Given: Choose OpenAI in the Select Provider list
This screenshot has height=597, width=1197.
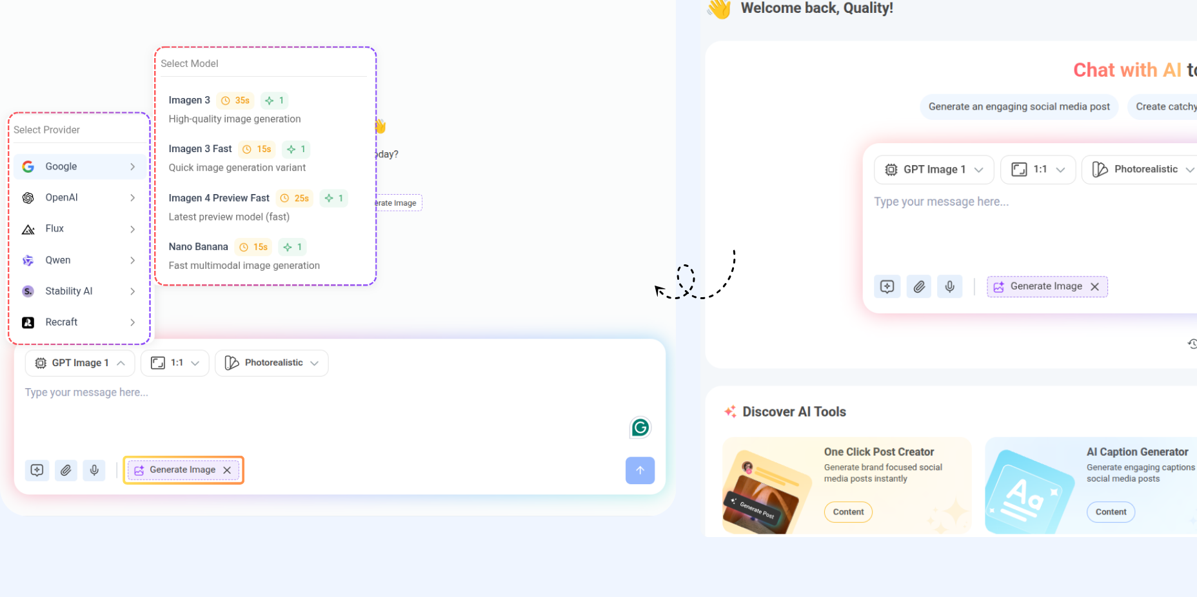Looking at the screenshot, I should (79, 197).
